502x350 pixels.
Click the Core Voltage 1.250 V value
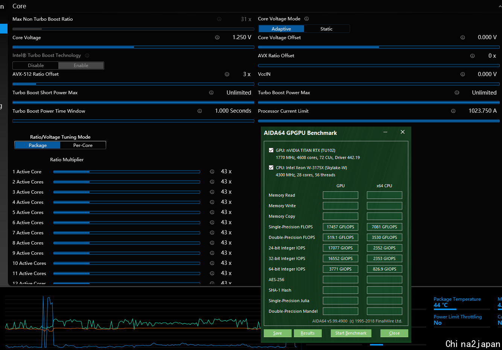click(242, 37)
